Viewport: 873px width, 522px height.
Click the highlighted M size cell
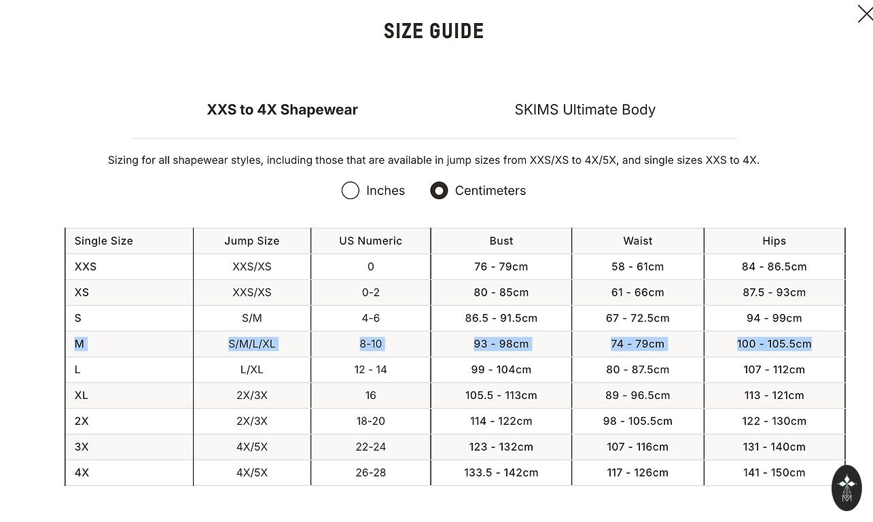(79, 344)
